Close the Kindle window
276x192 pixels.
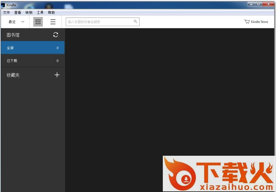(x=268, y=4)
